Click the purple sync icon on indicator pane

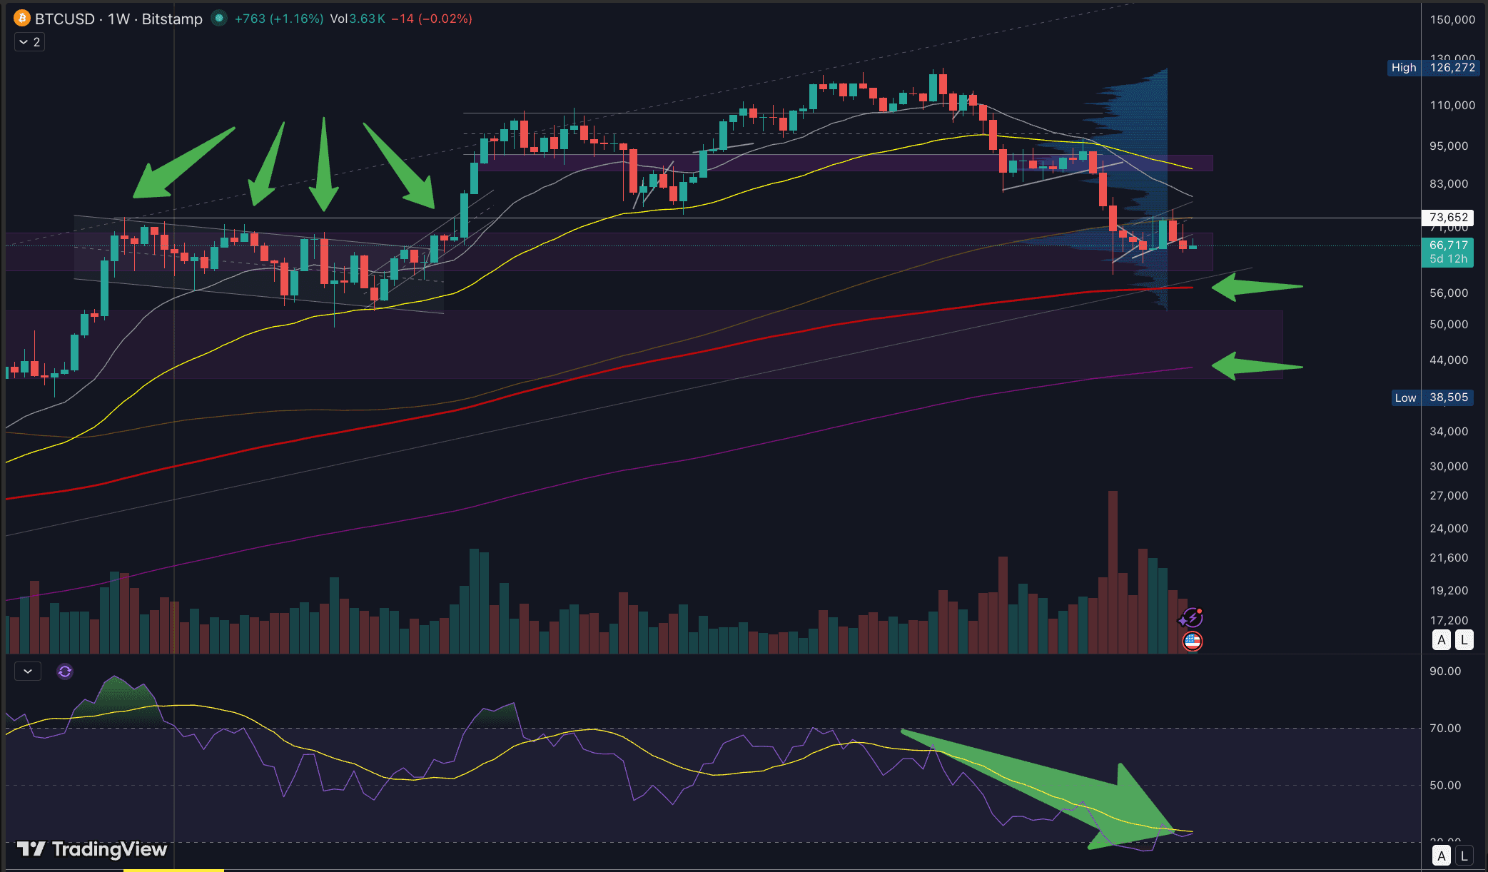pyautogui.click(x=64, y=671)
